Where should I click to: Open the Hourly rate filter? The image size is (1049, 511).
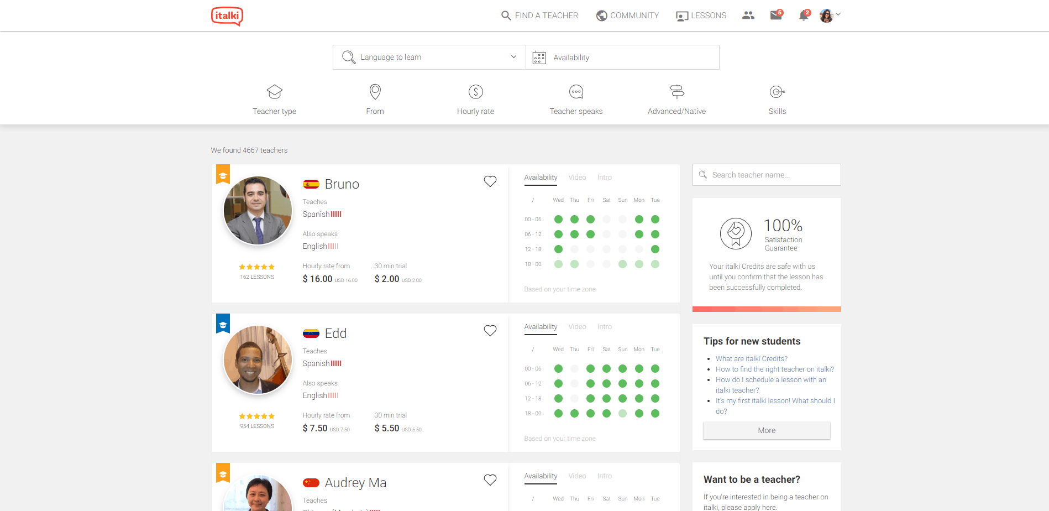(475, 100)
